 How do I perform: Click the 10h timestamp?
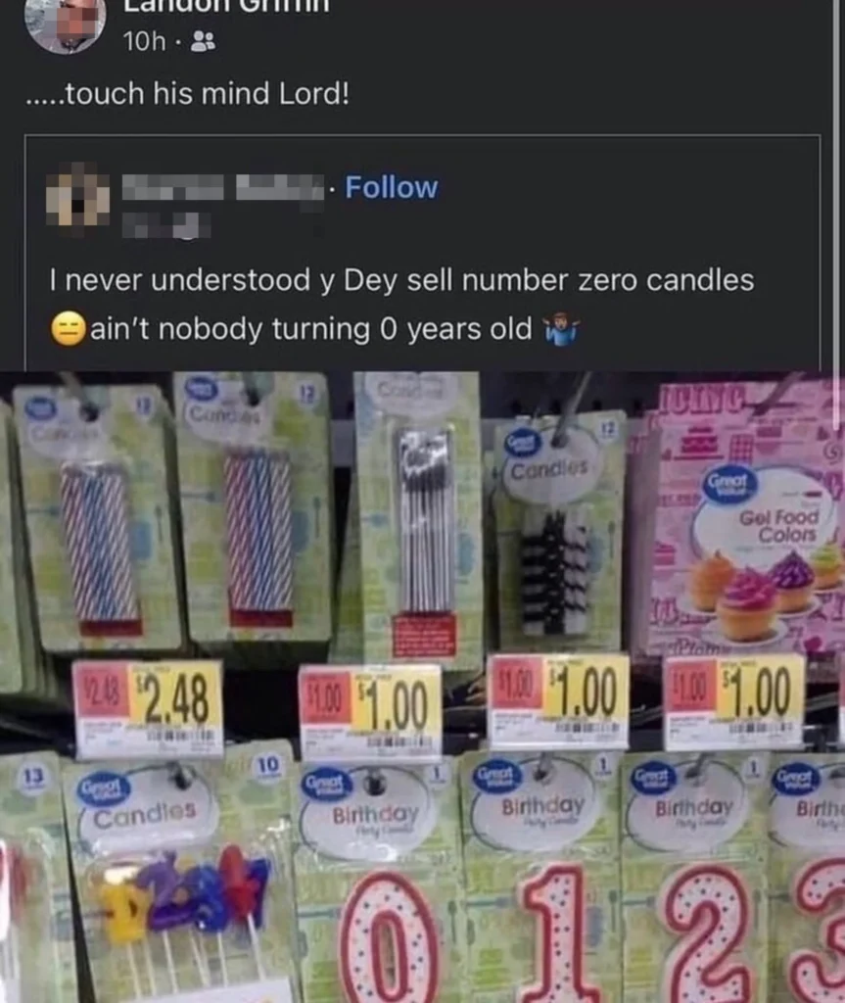pyautogui.click(x=144, y=42)
